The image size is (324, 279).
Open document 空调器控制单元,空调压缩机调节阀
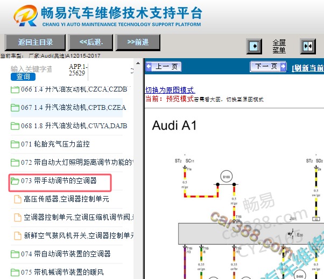[x=79, y=217]
